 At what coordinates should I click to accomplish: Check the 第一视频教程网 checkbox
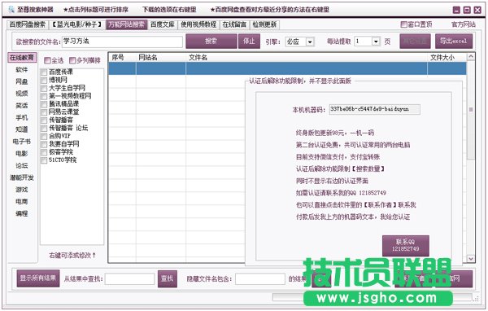pyautogui.click(x=44, y=96)
